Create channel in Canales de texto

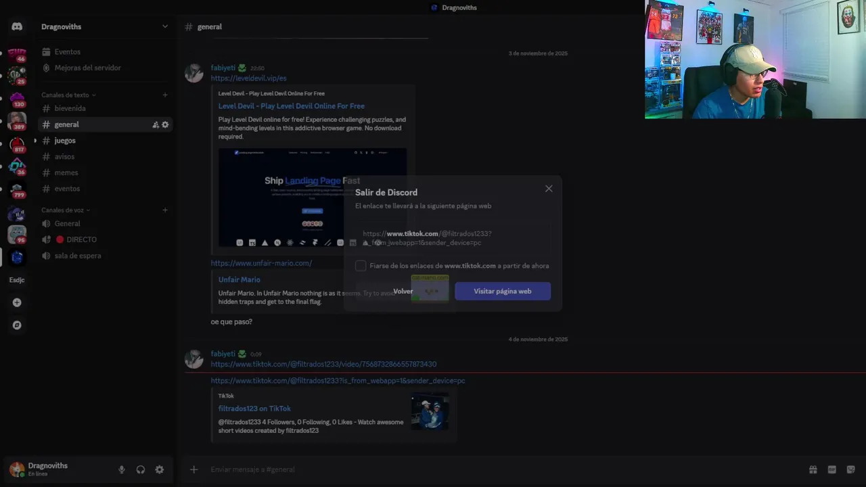point(165,95)
